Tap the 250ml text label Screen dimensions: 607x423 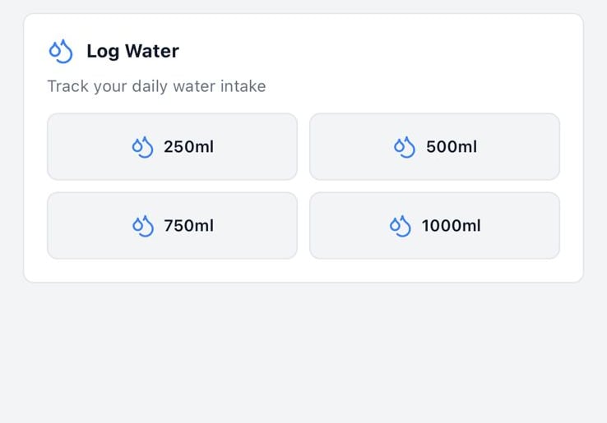click(188, 147)
